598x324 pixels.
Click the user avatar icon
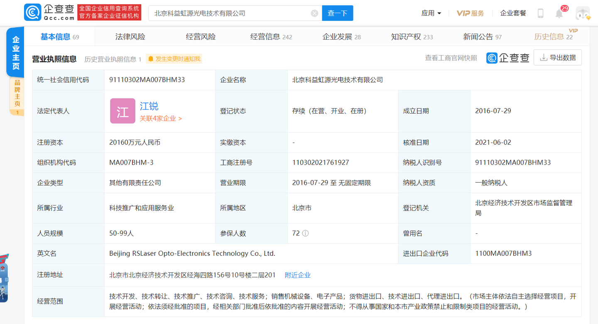pyautogui.click(x=583, y=13)
